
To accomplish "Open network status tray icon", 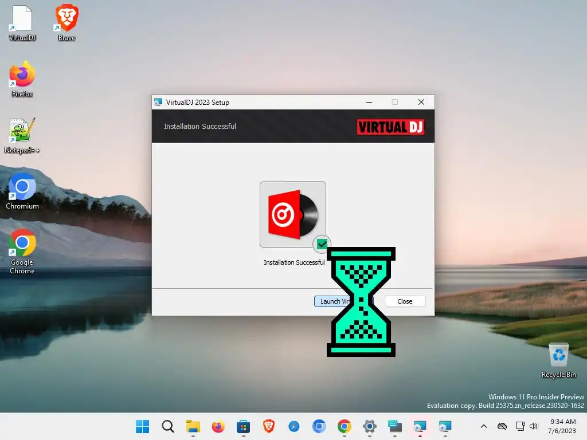I will click(521, 426).
